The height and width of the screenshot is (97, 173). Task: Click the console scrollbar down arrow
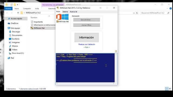116,81
